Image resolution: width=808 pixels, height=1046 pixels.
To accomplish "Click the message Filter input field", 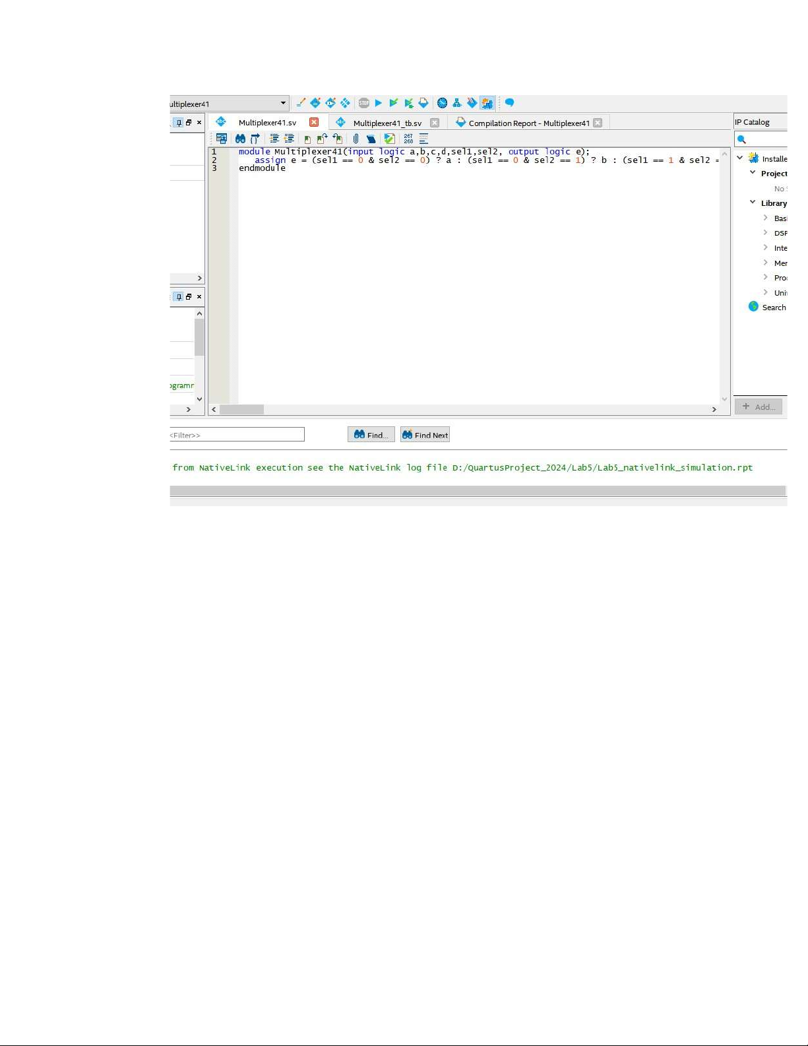I will coord(236,435).
